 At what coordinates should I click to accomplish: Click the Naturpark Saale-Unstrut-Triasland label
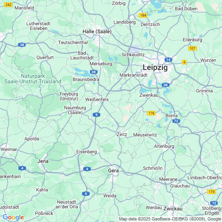pyautogui.click(x=33, y=79)
